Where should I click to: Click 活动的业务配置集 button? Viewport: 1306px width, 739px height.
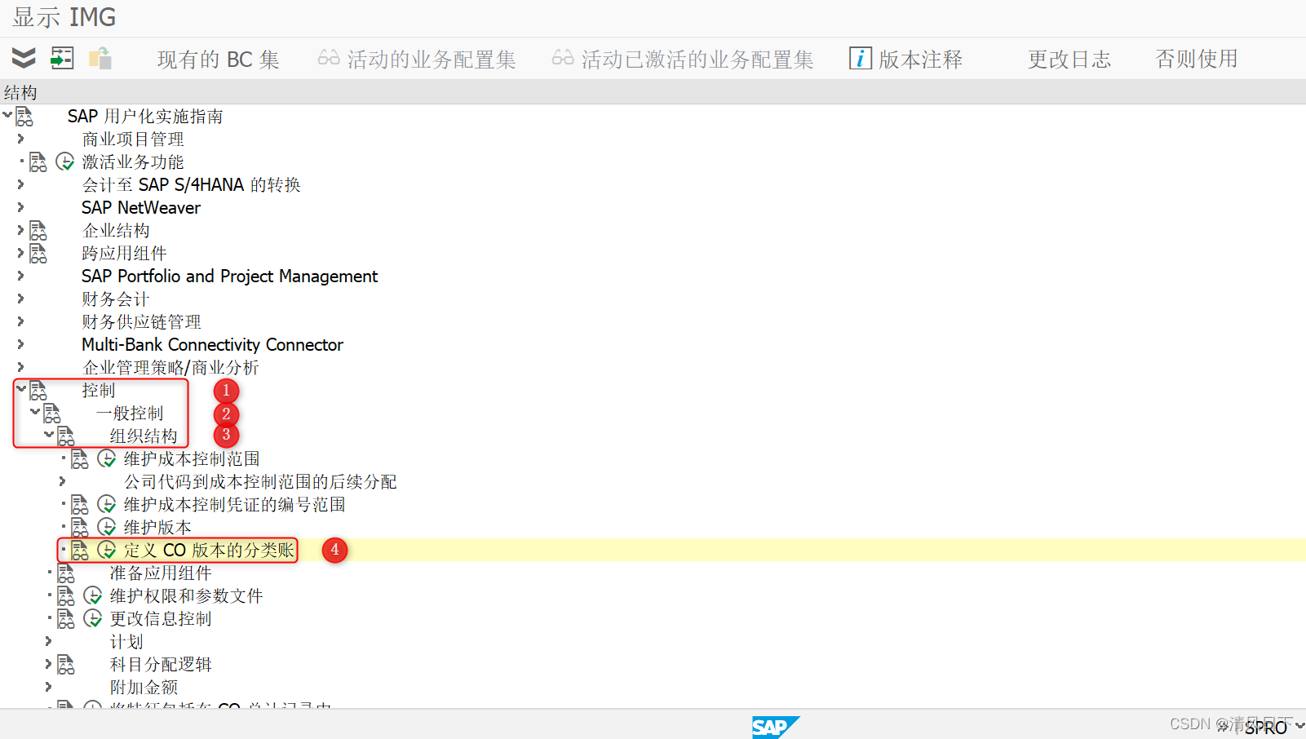(417, 60)
